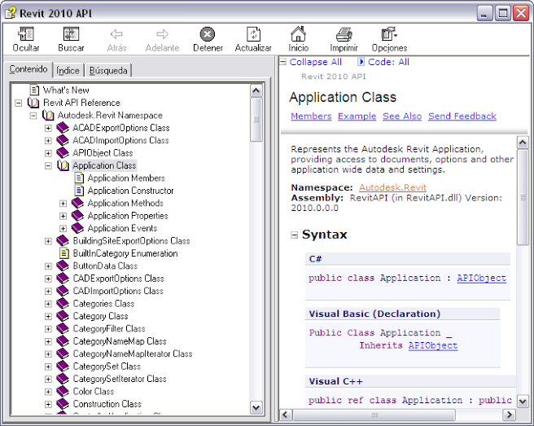Click the Collapse All toggle
The height and width of the screenshot is (426, 534).
pos(315,62)
